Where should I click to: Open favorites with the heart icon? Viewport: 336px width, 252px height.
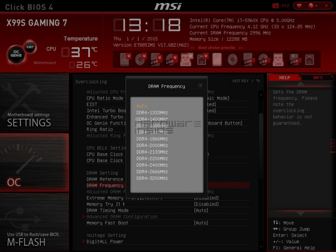(299, 6)
